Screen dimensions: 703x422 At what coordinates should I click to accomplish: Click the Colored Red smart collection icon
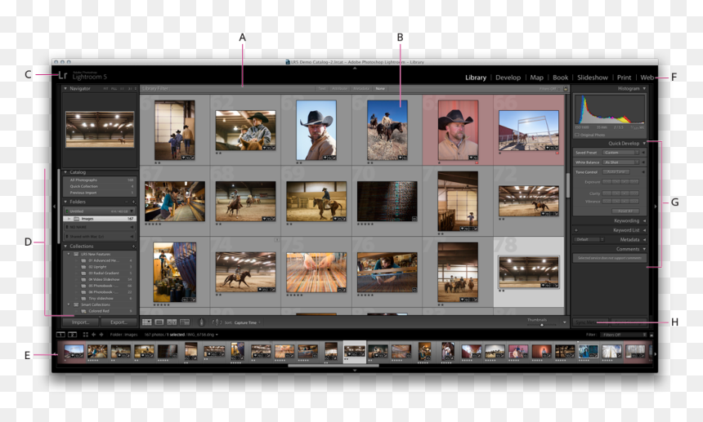click(83, 310)
